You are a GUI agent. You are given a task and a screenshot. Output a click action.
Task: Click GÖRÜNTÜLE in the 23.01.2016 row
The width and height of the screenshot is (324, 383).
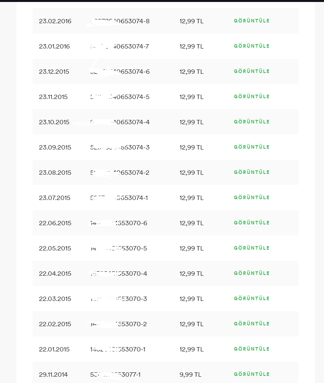[x=252, y=46]
